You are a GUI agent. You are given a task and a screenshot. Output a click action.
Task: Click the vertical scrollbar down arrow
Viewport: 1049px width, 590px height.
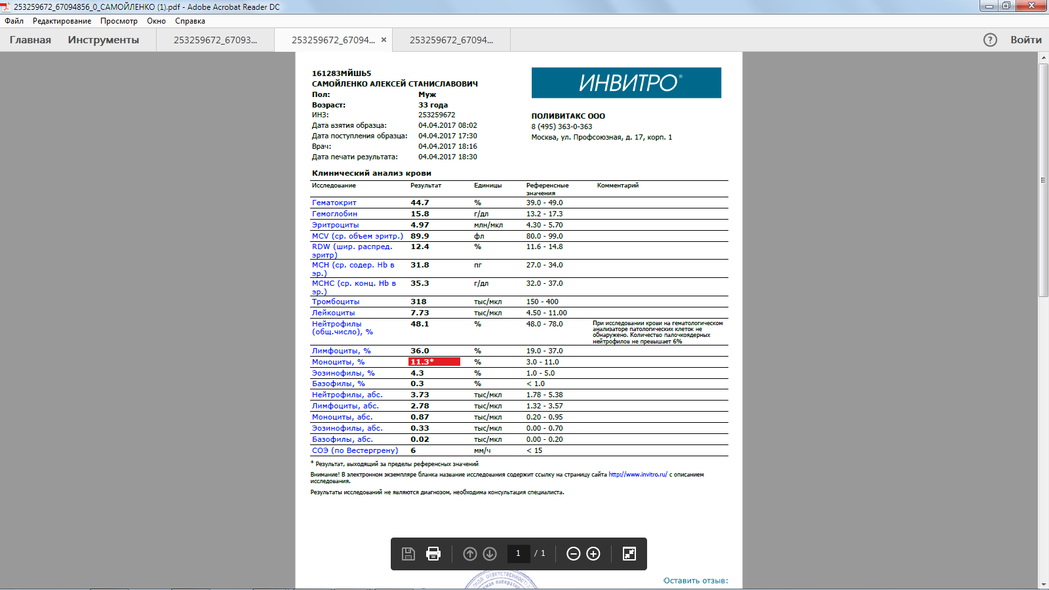(x=1043, y=584)
